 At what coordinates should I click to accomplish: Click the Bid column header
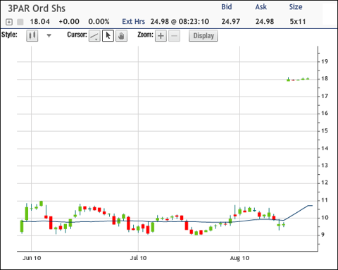point(227,7)
